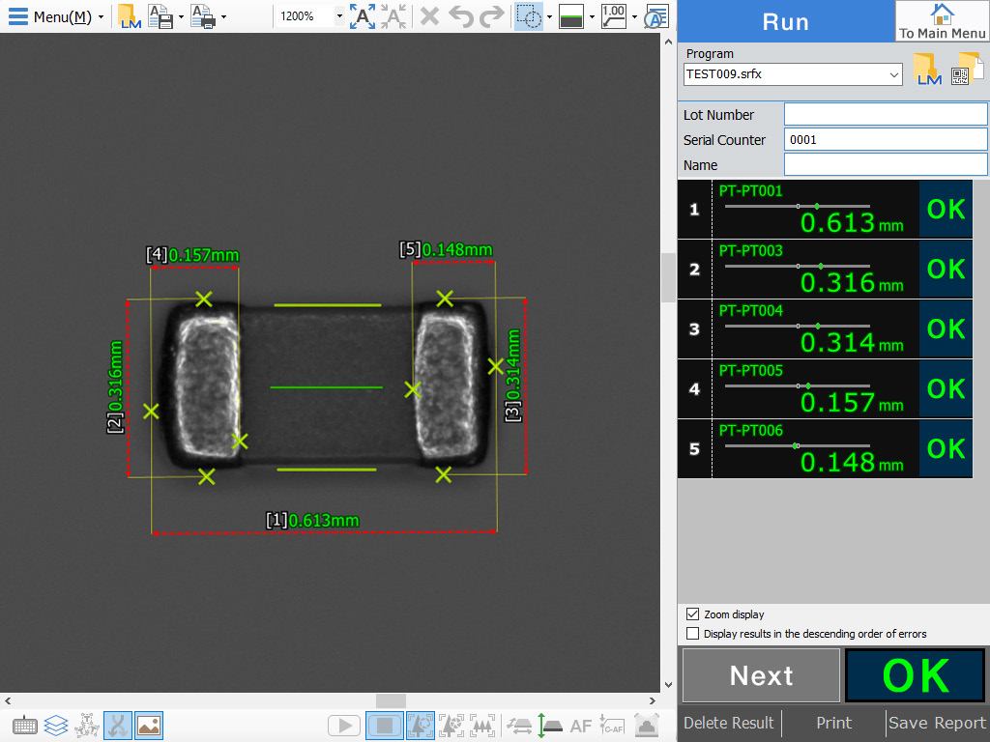990x742 pixels.
Task: Toggle the caliper tool button at bottom
Action: point(118,725)
